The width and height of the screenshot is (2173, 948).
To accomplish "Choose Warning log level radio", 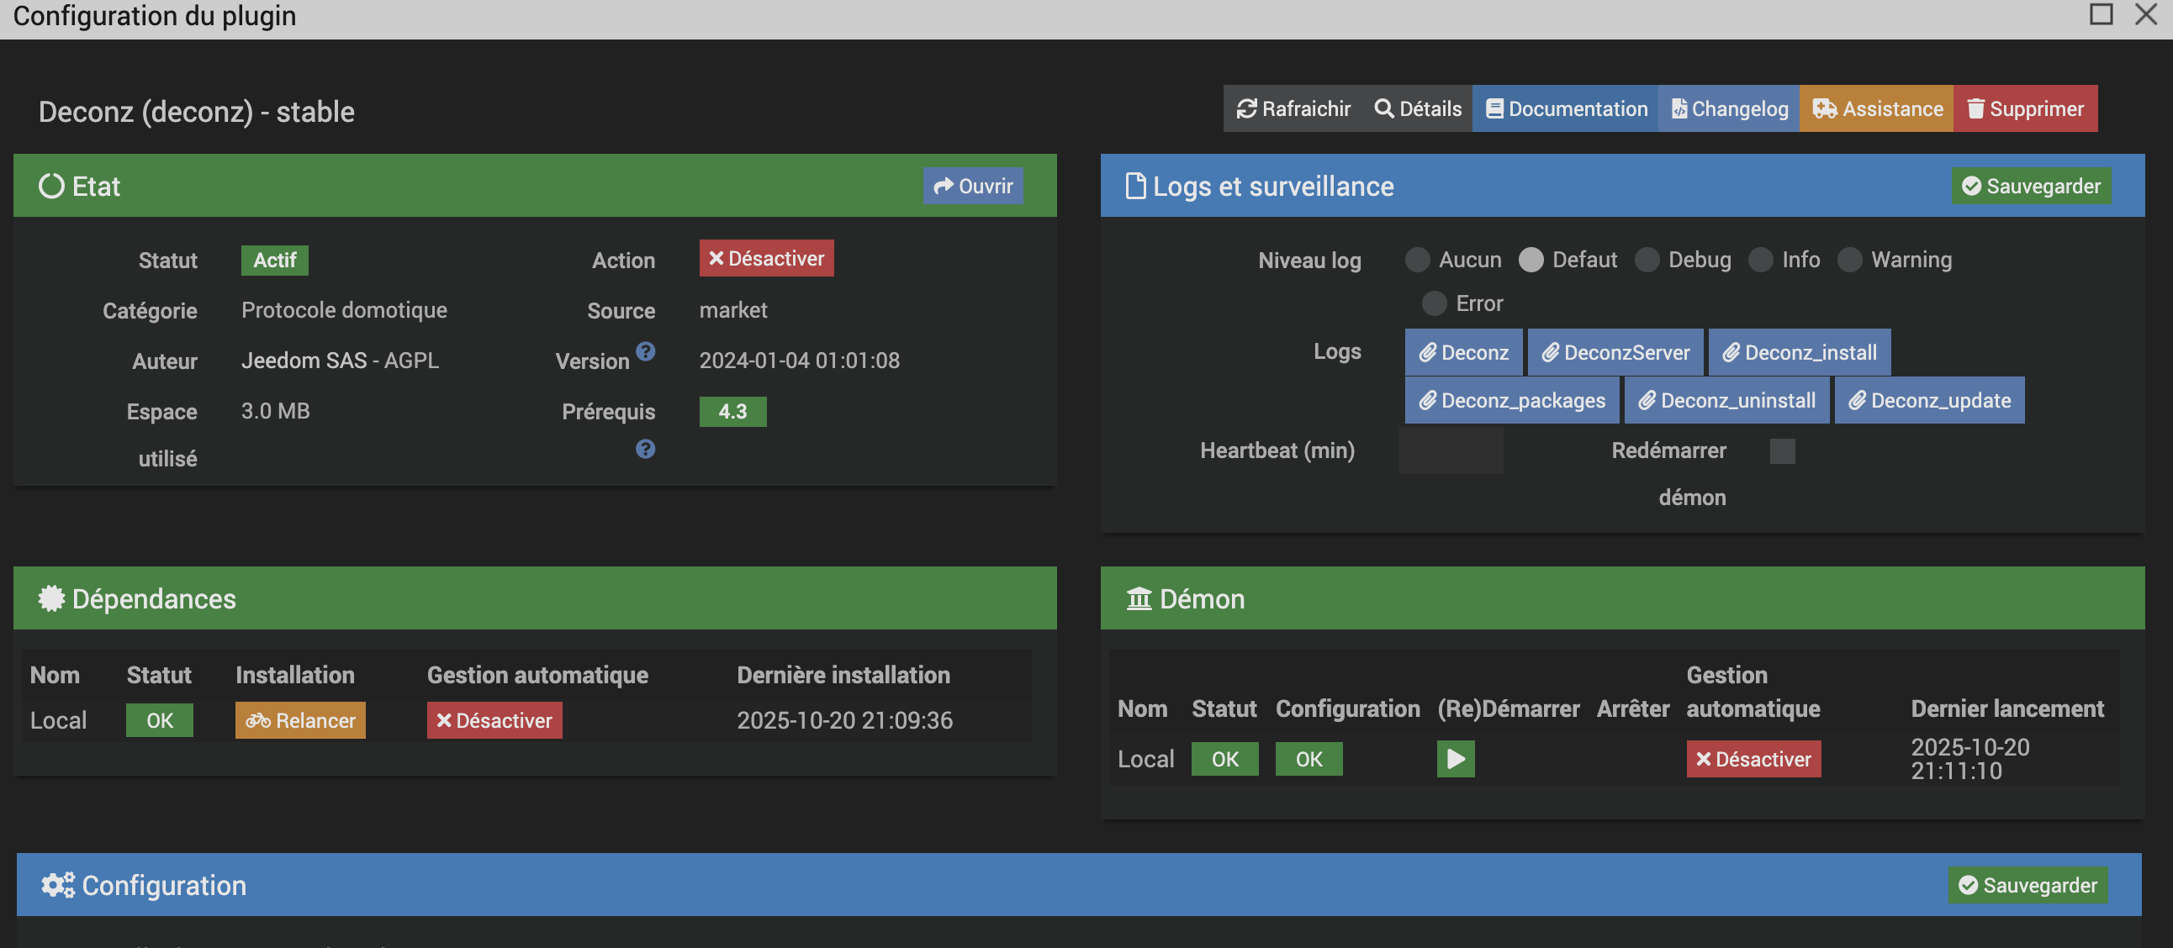I will (1849, 260).
